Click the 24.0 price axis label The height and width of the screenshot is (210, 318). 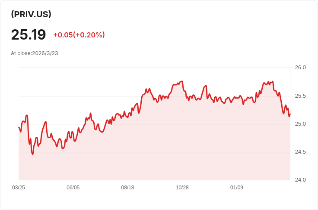click(x=300, y=180)
